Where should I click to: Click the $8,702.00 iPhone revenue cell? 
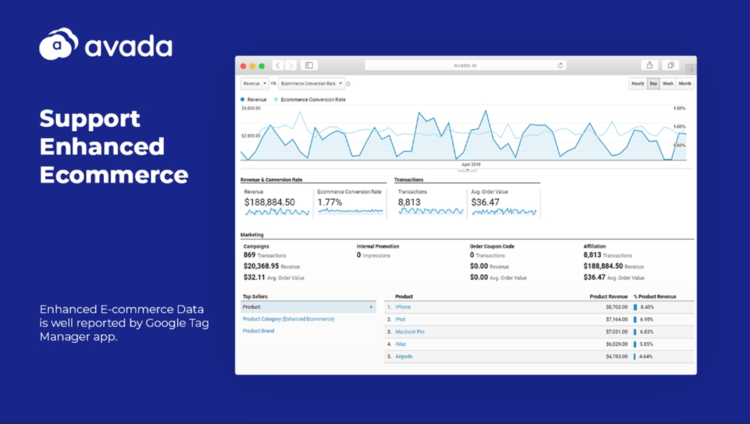616,307
